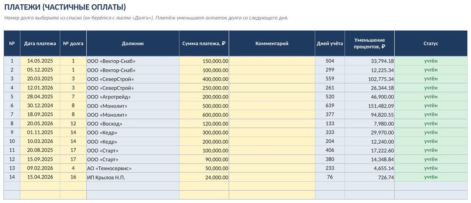The height and width of the screenshot is (203, 471).
Task: Select interest reduction value 46,900.00
Action: pos(370,97)
